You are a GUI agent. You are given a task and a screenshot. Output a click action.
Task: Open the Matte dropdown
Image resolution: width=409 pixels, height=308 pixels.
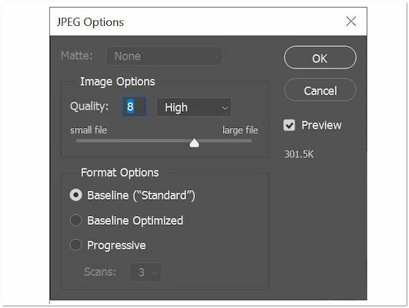click(165, 56)
